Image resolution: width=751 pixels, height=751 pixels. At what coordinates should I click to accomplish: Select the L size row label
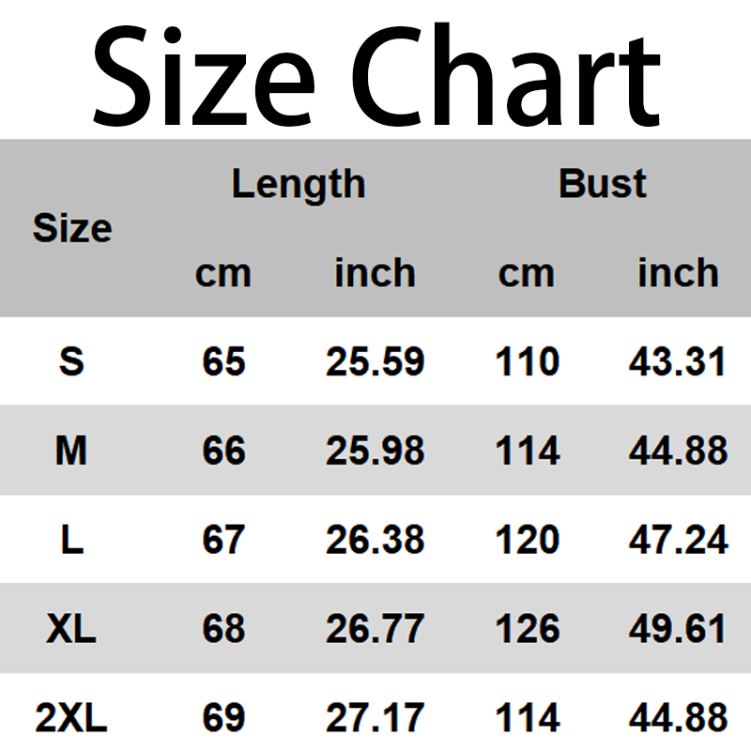click(x=71, y=540)
